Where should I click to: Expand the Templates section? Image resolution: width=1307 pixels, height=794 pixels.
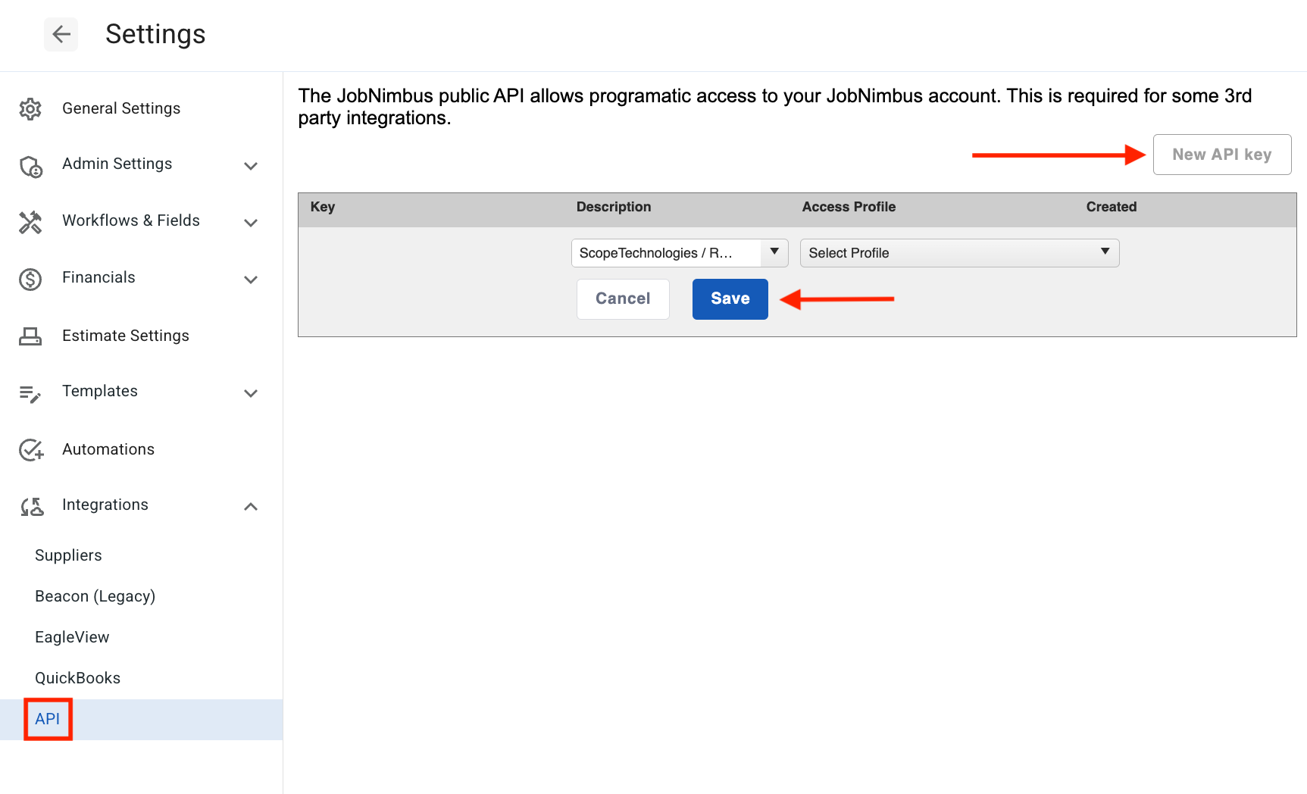[251, 393]
